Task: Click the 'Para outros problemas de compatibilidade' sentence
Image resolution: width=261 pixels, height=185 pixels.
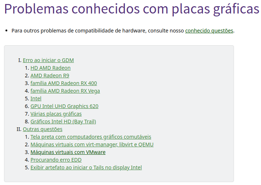Action: point(123,31)
